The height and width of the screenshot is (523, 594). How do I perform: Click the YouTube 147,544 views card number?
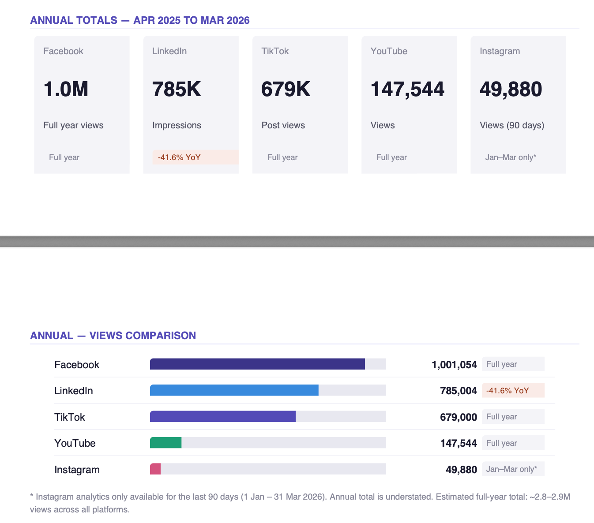click(407, 89)
